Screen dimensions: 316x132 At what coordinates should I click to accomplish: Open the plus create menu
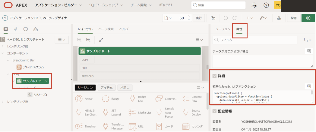click(x=250, y=18)
